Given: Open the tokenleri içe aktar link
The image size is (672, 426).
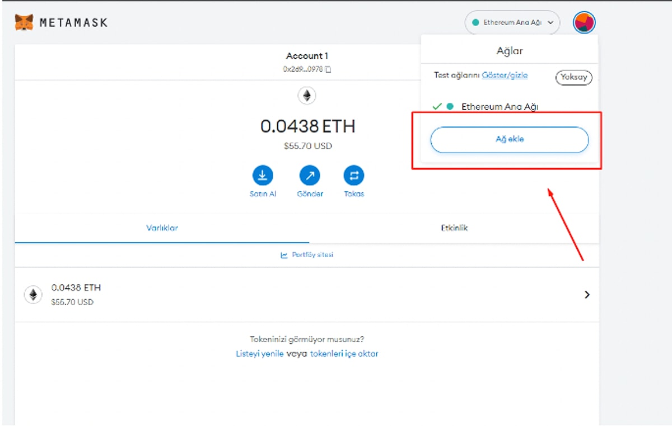Looking at the screenshot, I should [346, 353].
